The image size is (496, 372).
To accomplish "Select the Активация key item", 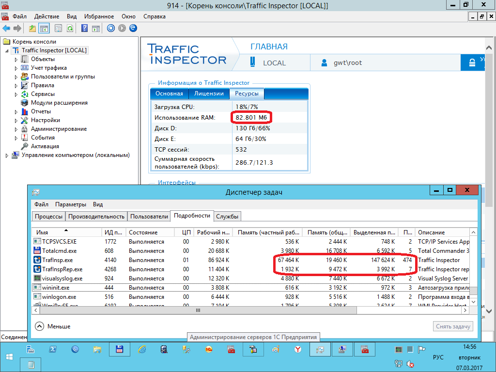I will tap(45, 146).
